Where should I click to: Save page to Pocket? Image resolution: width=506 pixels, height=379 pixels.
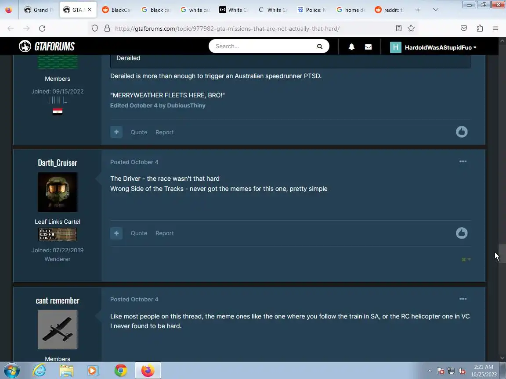464,29
